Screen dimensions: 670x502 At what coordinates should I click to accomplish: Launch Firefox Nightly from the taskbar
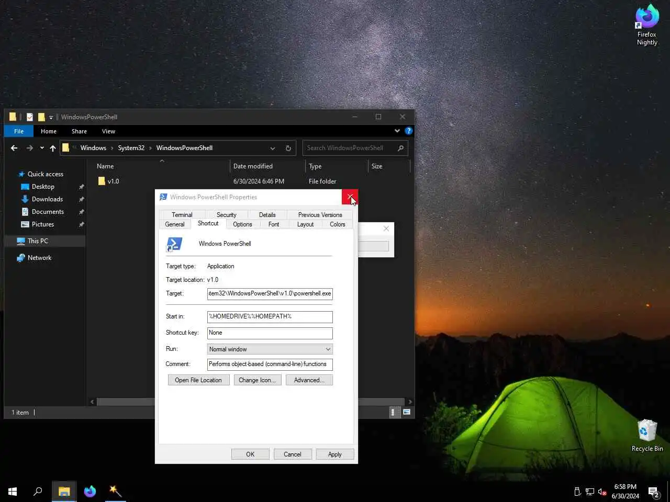tap(90, 492)
